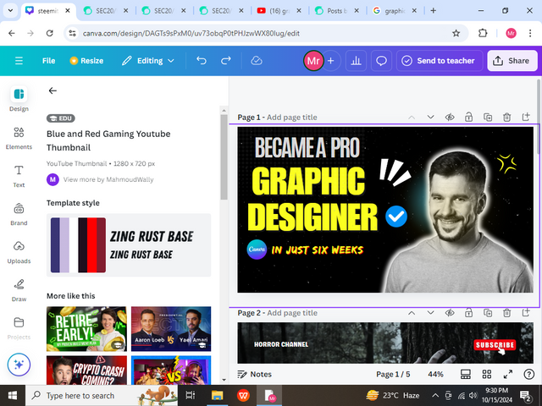Open the Brand tab in sidebar
The height and width of the screenshot is (406, 542).
19,214
